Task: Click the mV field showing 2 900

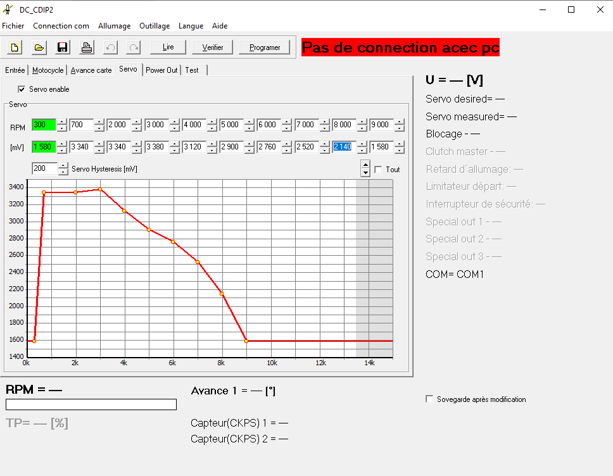Action: (231, 147)
